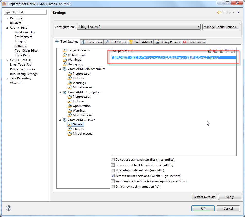The height and width of the screenshot is (217, 245).
Task: Switch to the Build Steps tab
Action: pyautogui.click(x=115, y=42)
